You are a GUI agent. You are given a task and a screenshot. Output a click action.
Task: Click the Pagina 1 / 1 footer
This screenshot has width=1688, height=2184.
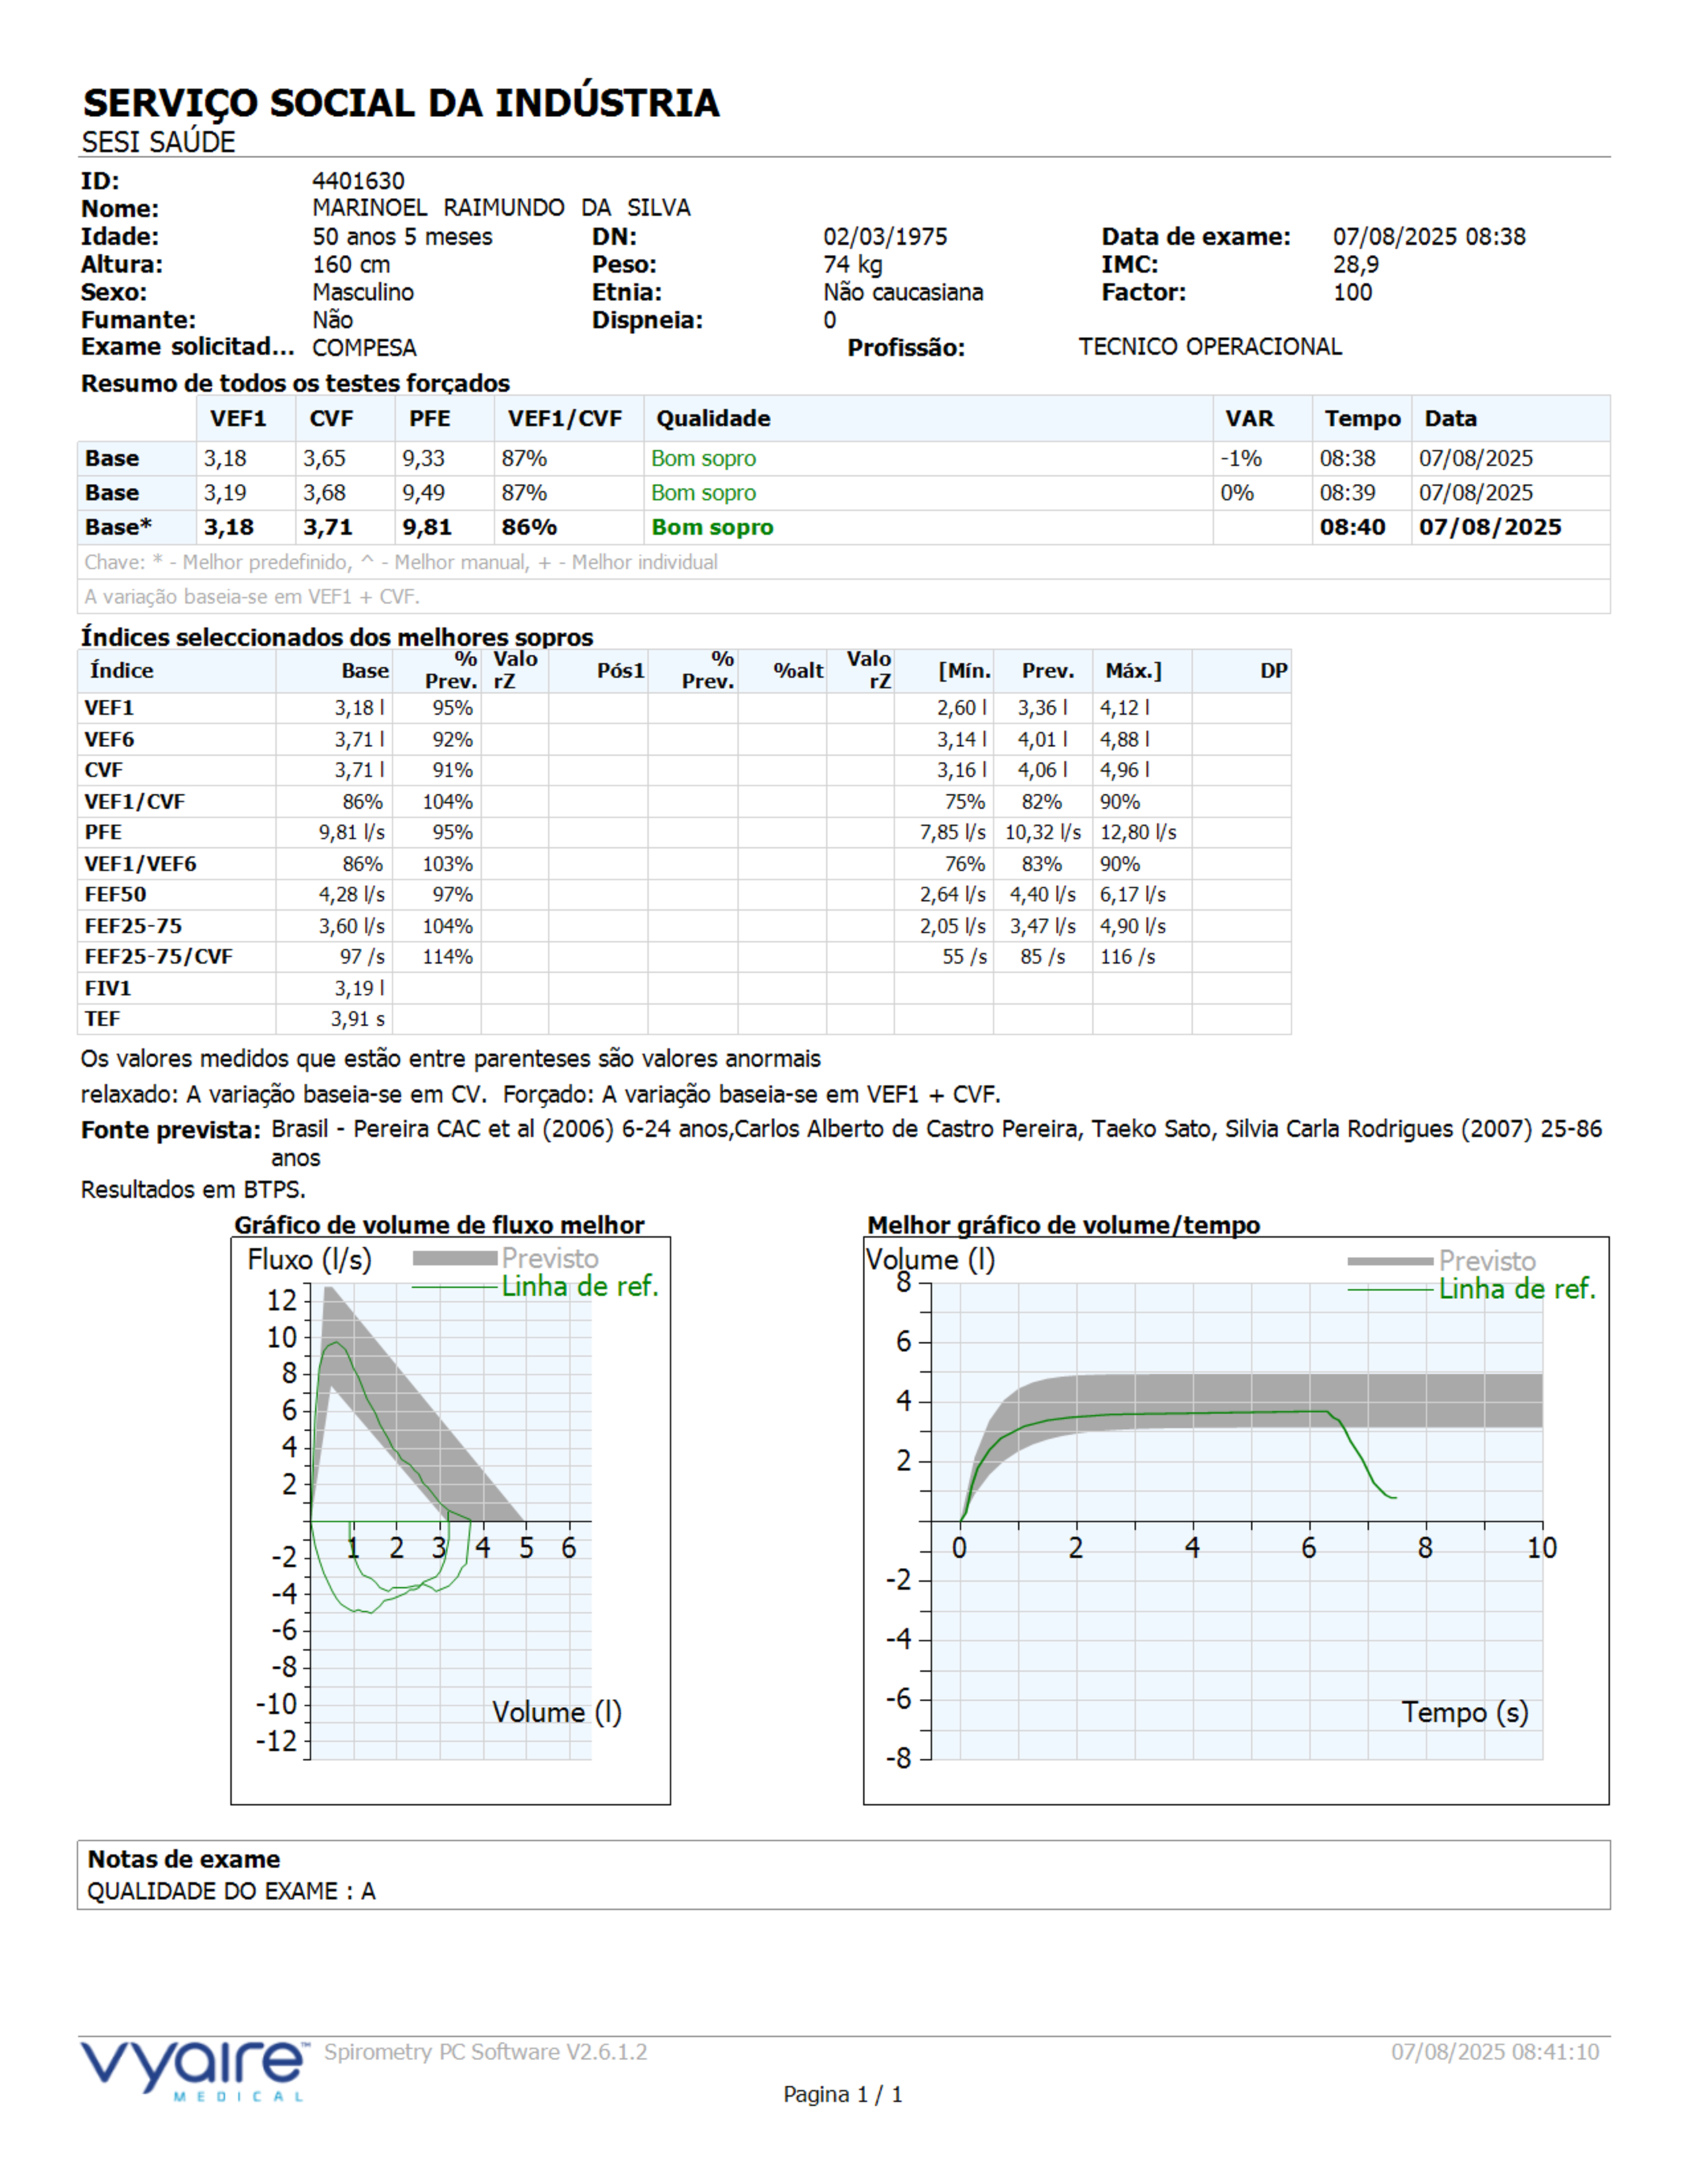(843, 2095)
